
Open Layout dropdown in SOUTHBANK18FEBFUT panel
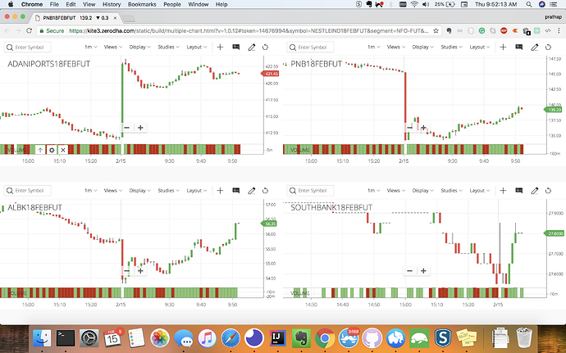tap(480, 190)
